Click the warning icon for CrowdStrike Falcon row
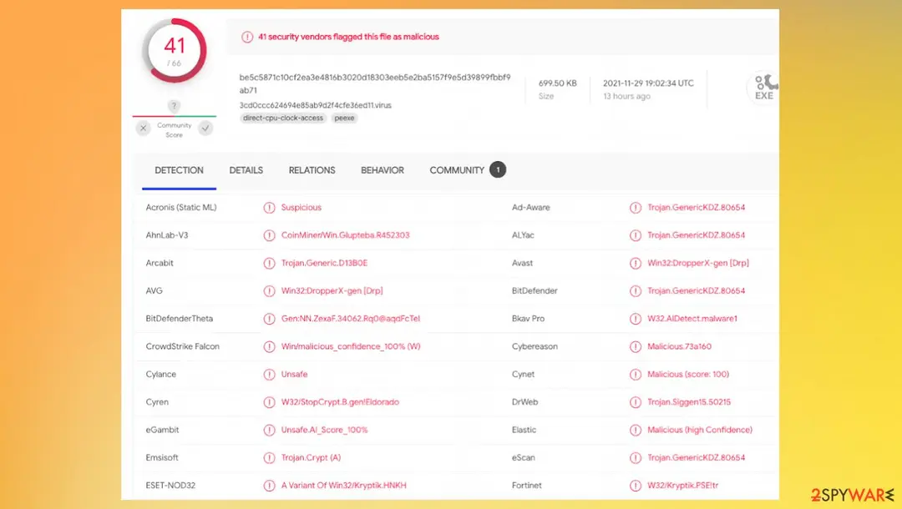Viewport: 902px width, 509px height. (x=269, y=346)
